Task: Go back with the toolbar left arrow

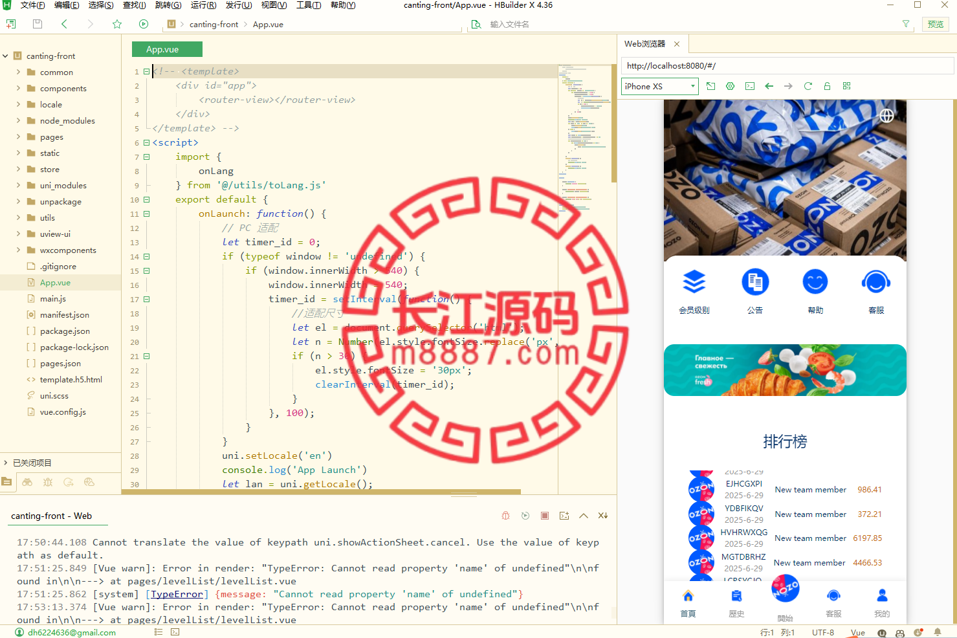Action: coord(64,24)
